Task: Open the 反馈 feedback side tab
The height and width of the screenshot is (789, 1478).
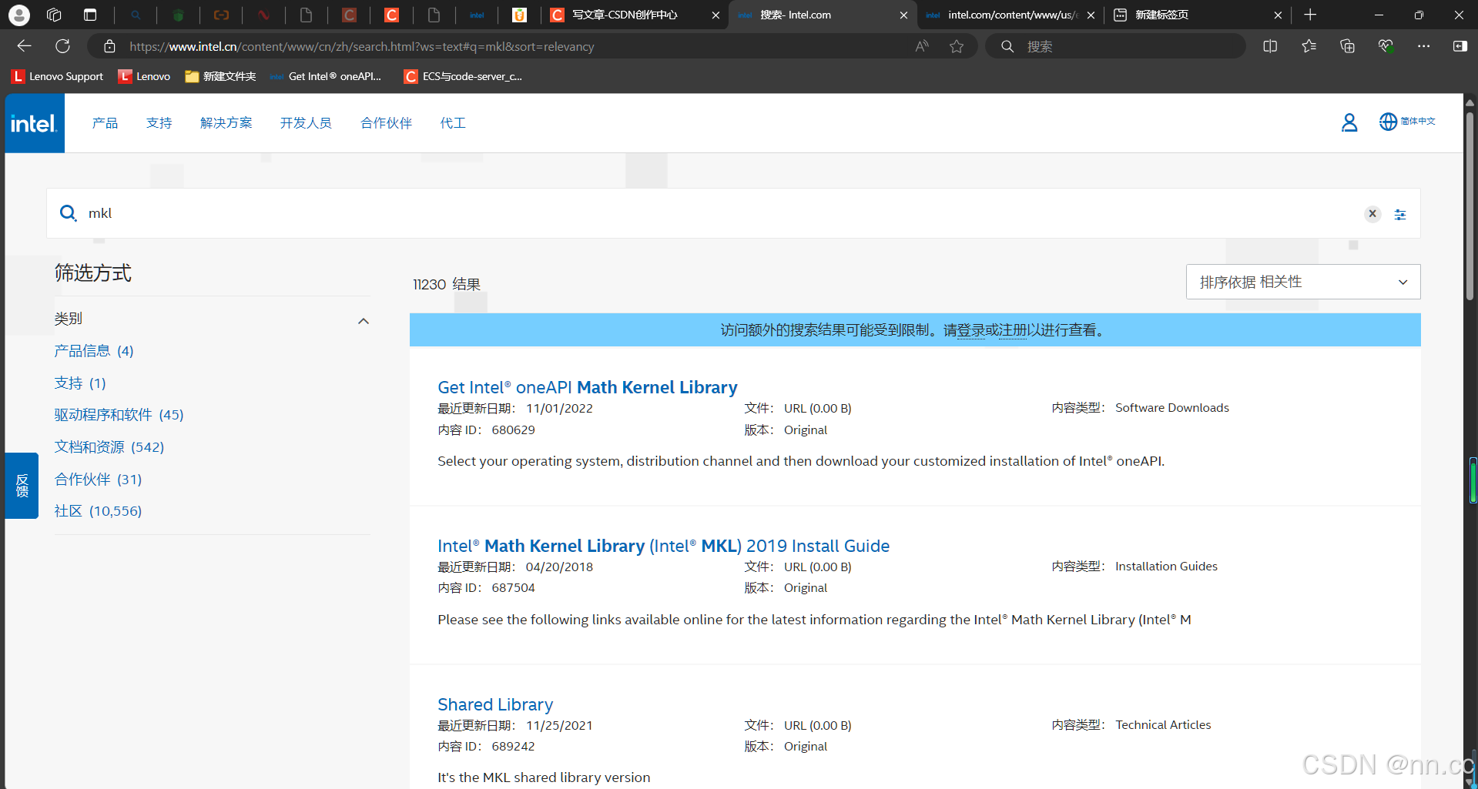Action: click(22, 486)
